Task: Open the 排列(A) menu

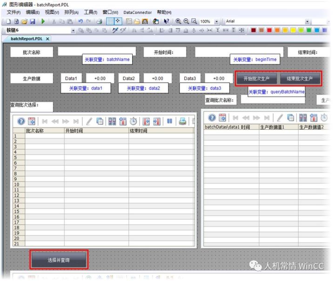Action: click(71, 13)
